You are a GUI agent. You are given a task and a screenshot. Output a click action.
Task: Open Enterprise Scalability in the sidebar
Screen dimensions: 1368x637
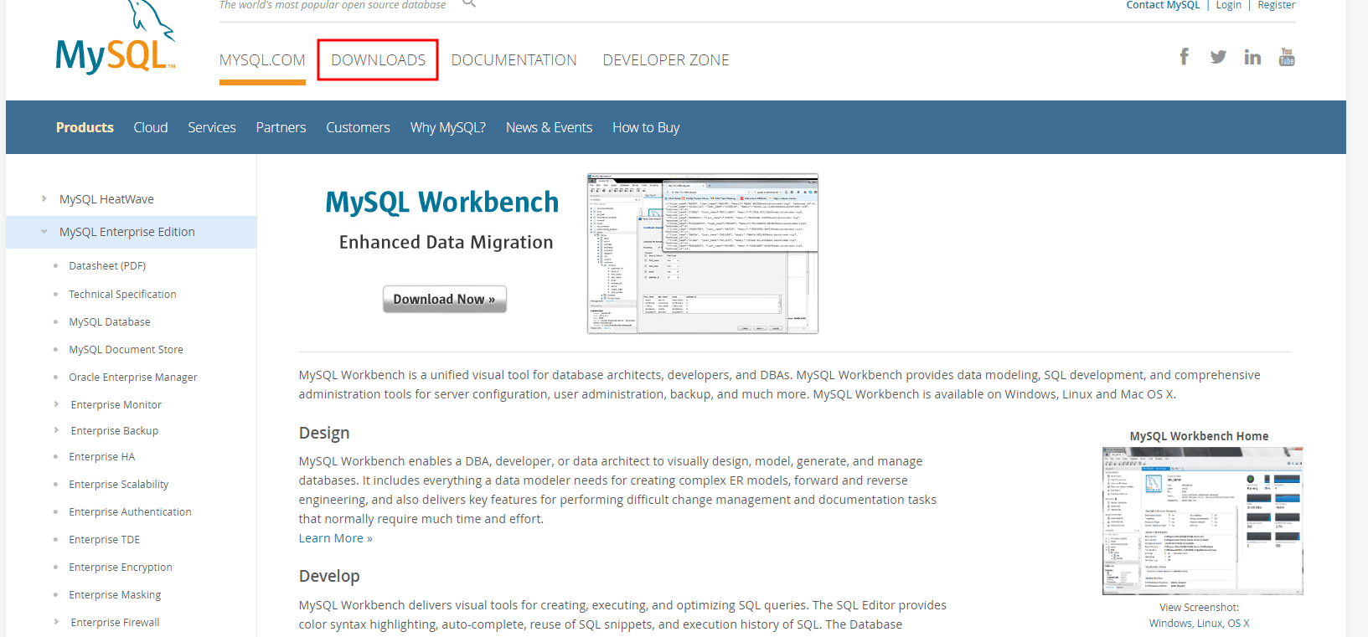tap(119, 484)
